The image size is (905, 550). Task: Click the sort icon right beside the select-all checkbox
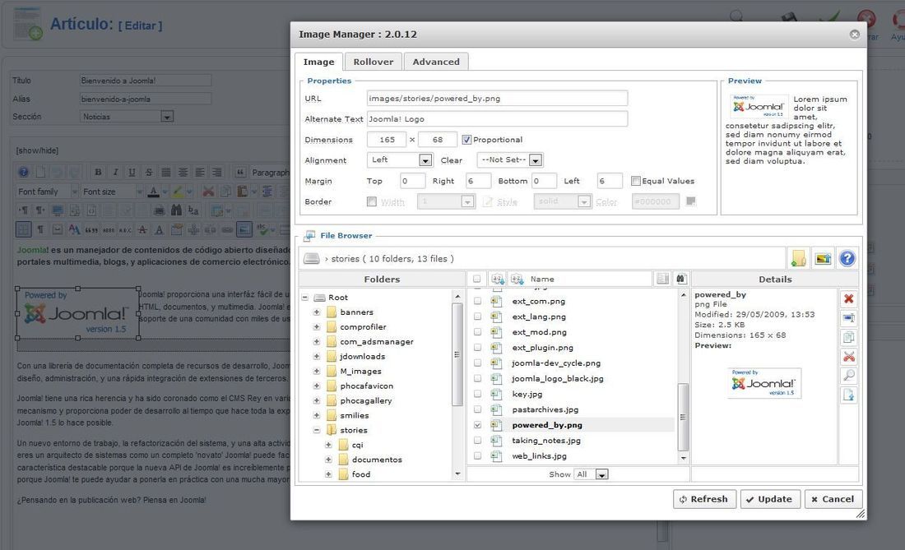coord(497,279)
